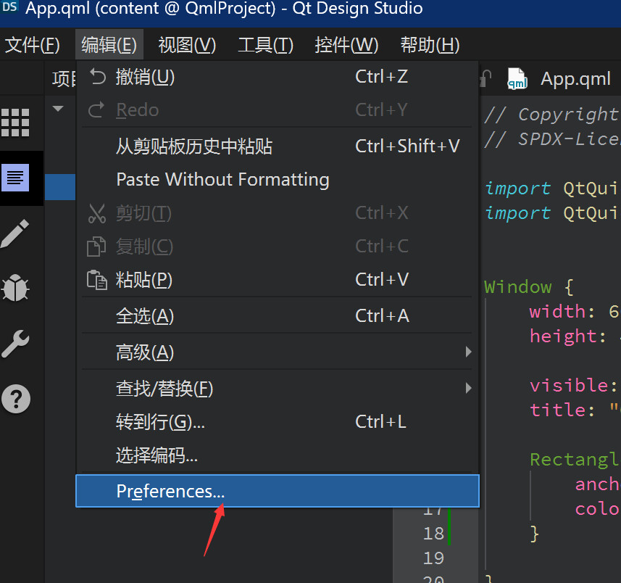
Task: Select 从剪贴板历史中粘贴 entry
Action: tap(278, 146)
